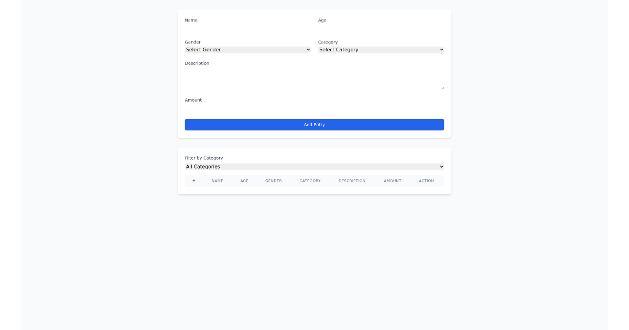Open the Select Category dropdown
Viewport: 629px width, 330px height.
coord(380,49)
